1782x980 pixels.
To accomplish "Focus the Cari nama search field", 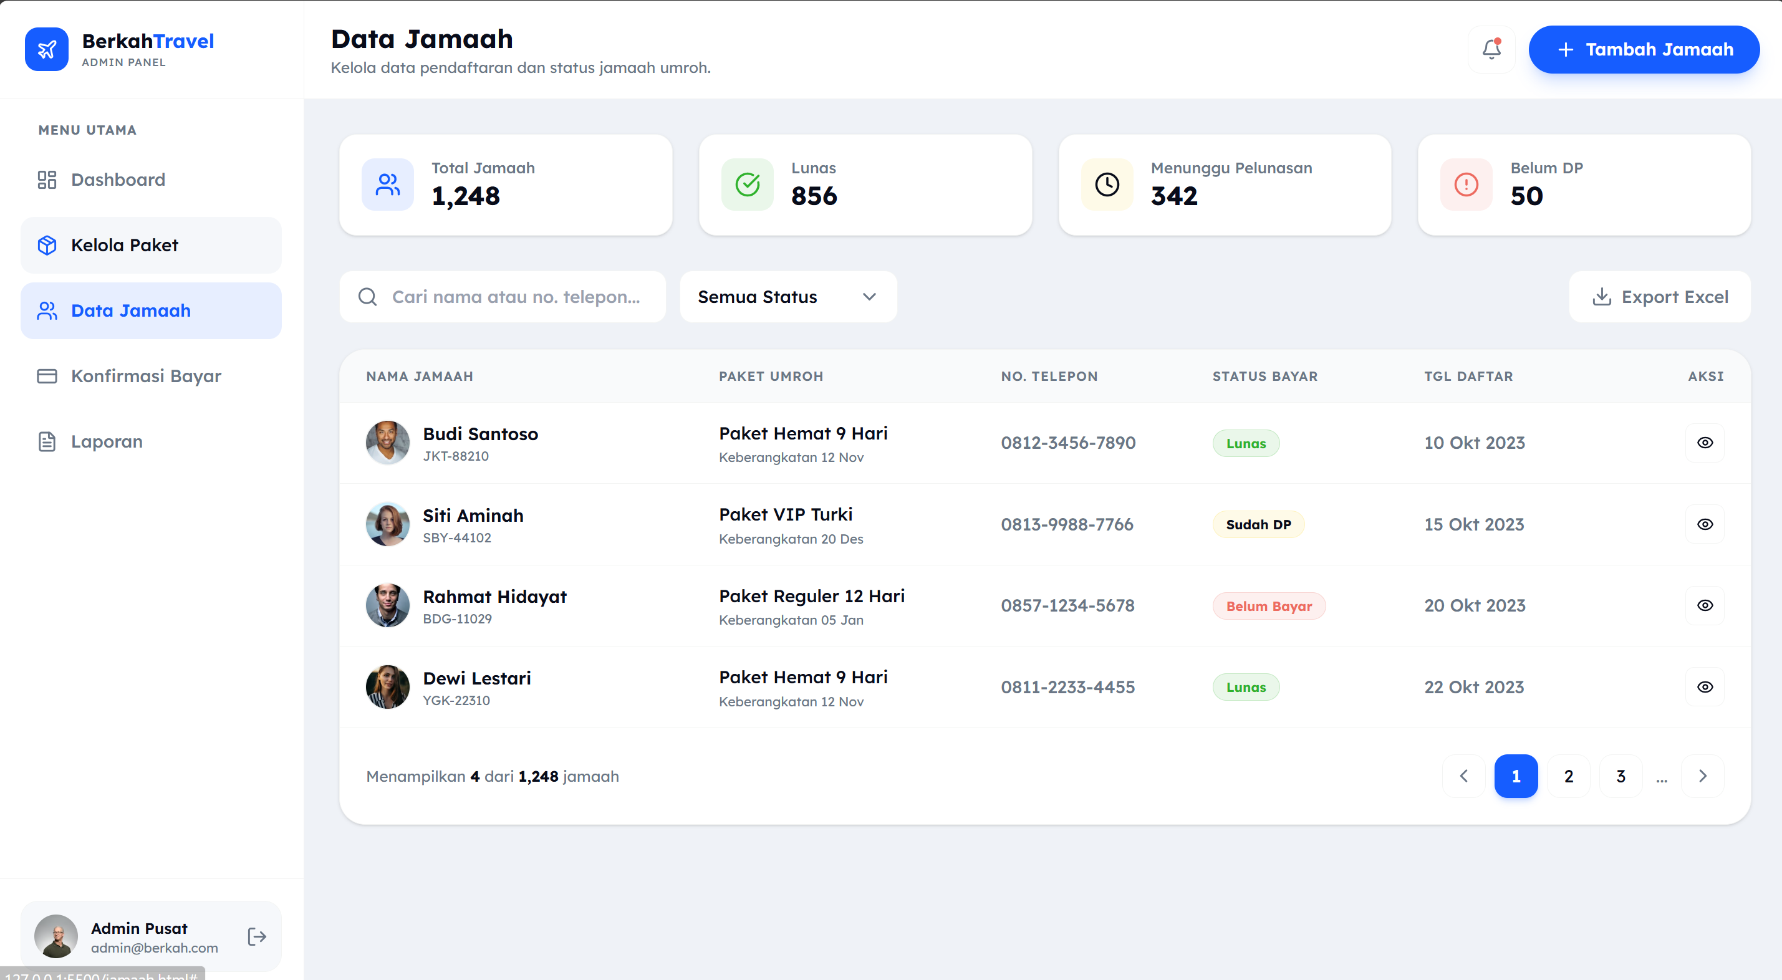I will [516, 297].
